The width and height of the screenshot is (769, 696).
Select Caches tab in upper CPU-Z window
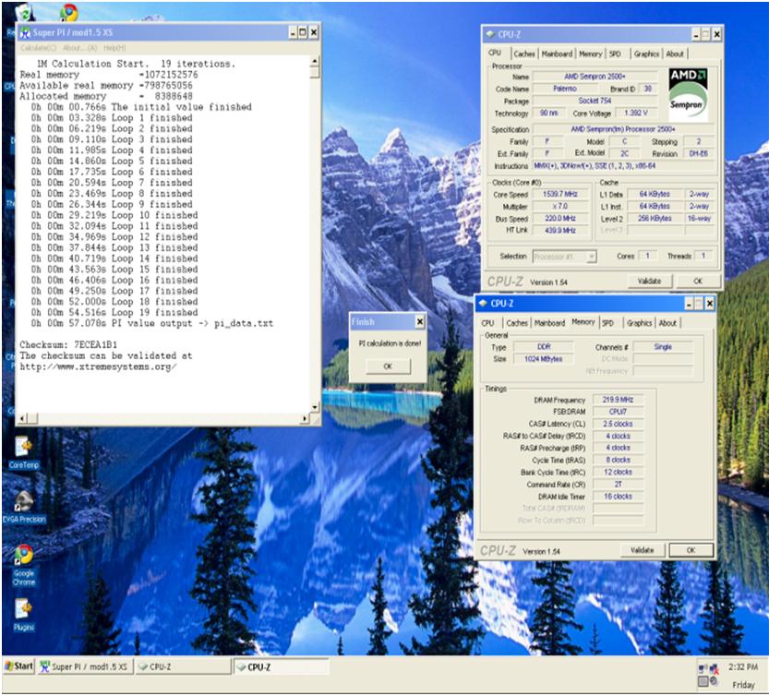pyautogui.click(x=524, y=54)
